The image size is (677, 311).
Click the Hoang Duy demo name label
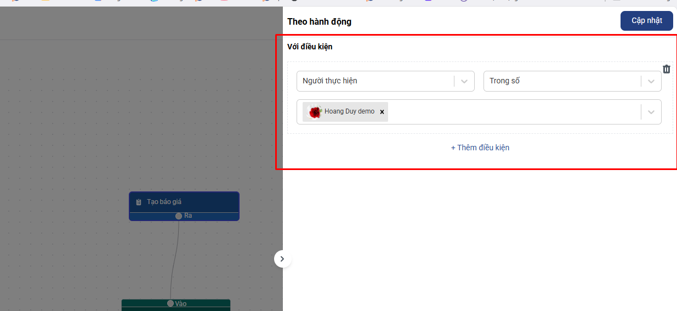(349, 111)
